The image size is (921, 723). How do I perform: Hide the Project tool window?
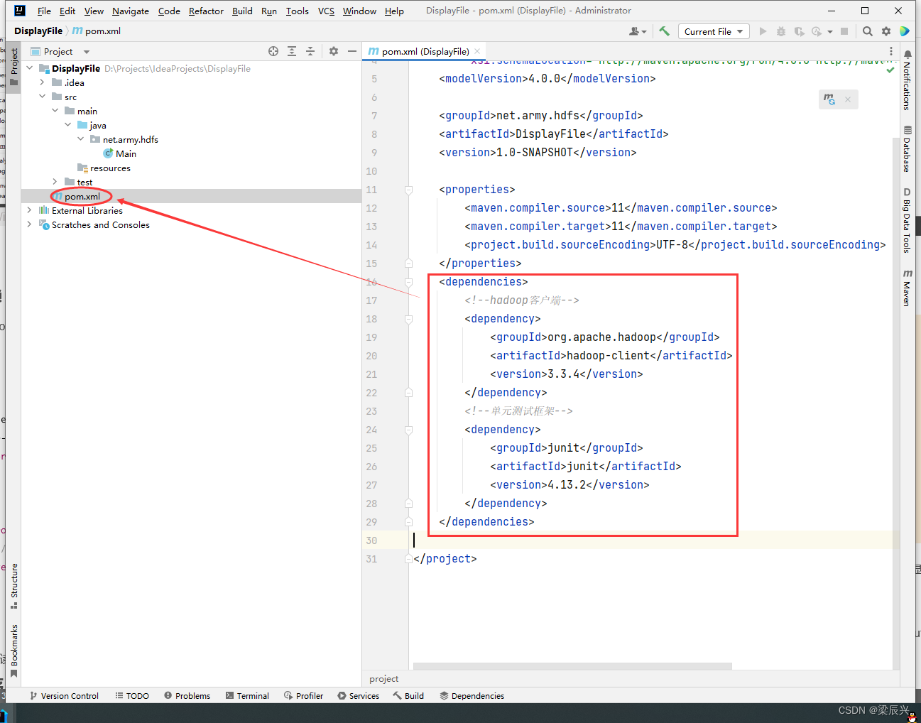[x=351, y=51]
